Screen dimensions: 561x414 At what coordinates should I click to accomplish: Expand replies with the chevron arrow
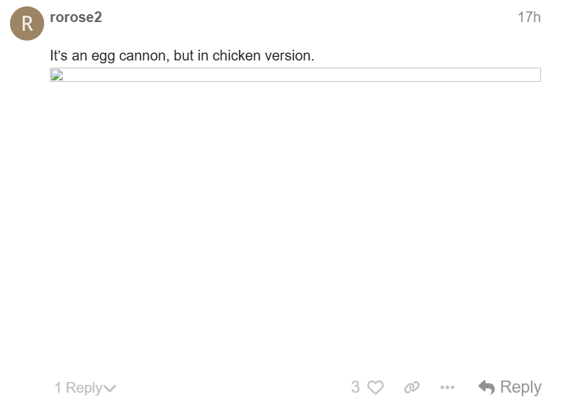110,388
